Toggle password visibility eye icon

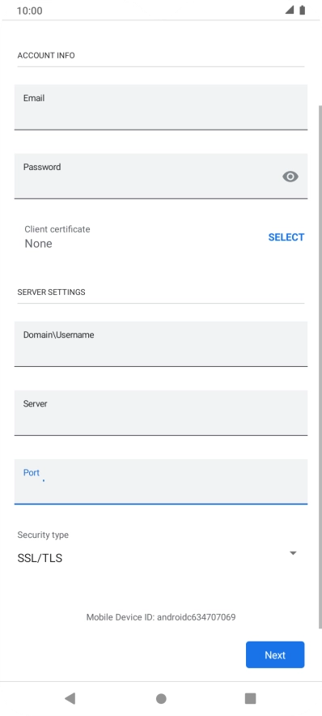pos(290,177)
